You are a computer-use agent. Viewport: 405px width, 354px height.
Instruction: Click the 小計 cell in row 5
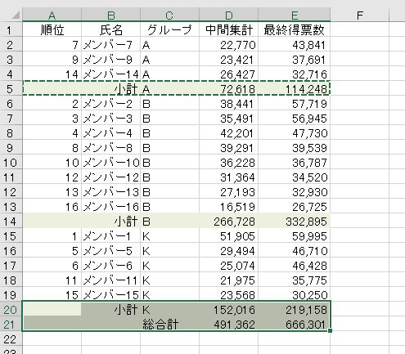110,89
